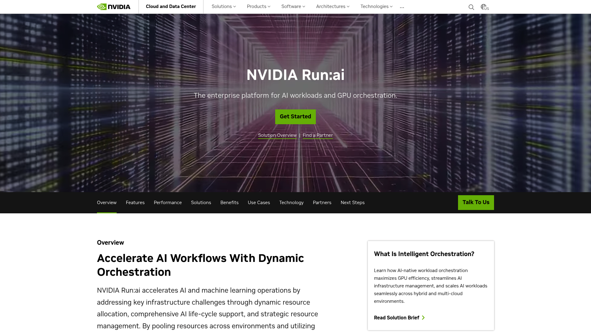This screenshot has height=332, width=591.
Task: Click the green Get Started button
Action: click(295, 117)
